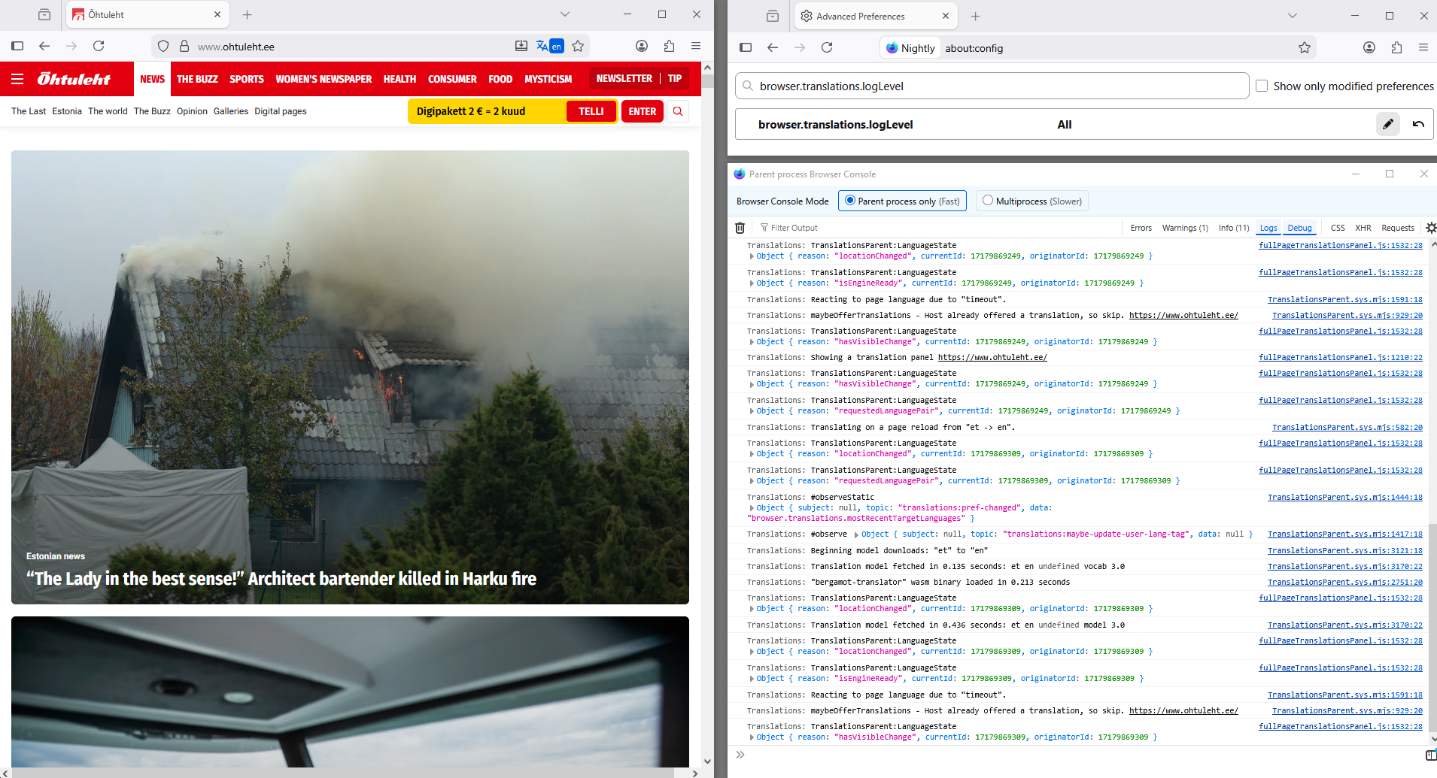
Task: Select Parent process only (Fast) mode
Action: (x=850, y=201)
